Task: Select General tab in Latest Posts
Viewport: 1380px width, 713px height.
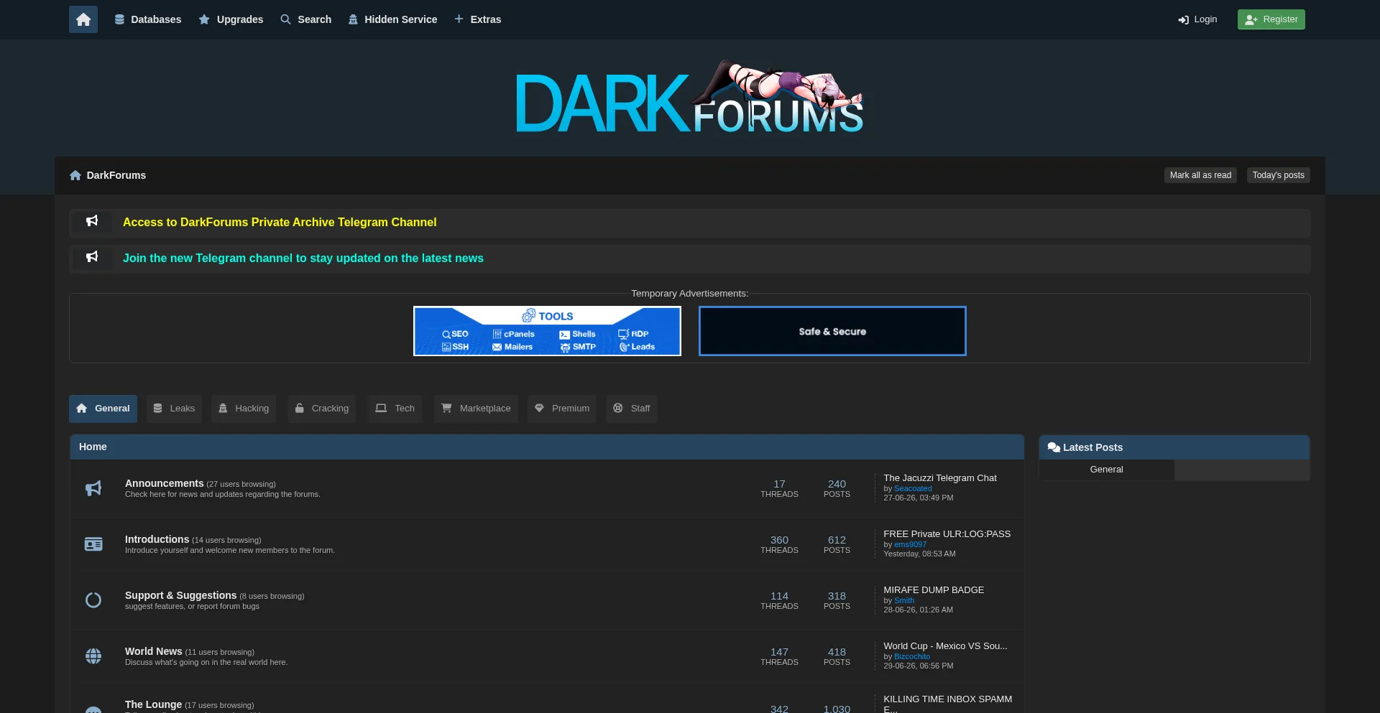Action: point(1106,470)
